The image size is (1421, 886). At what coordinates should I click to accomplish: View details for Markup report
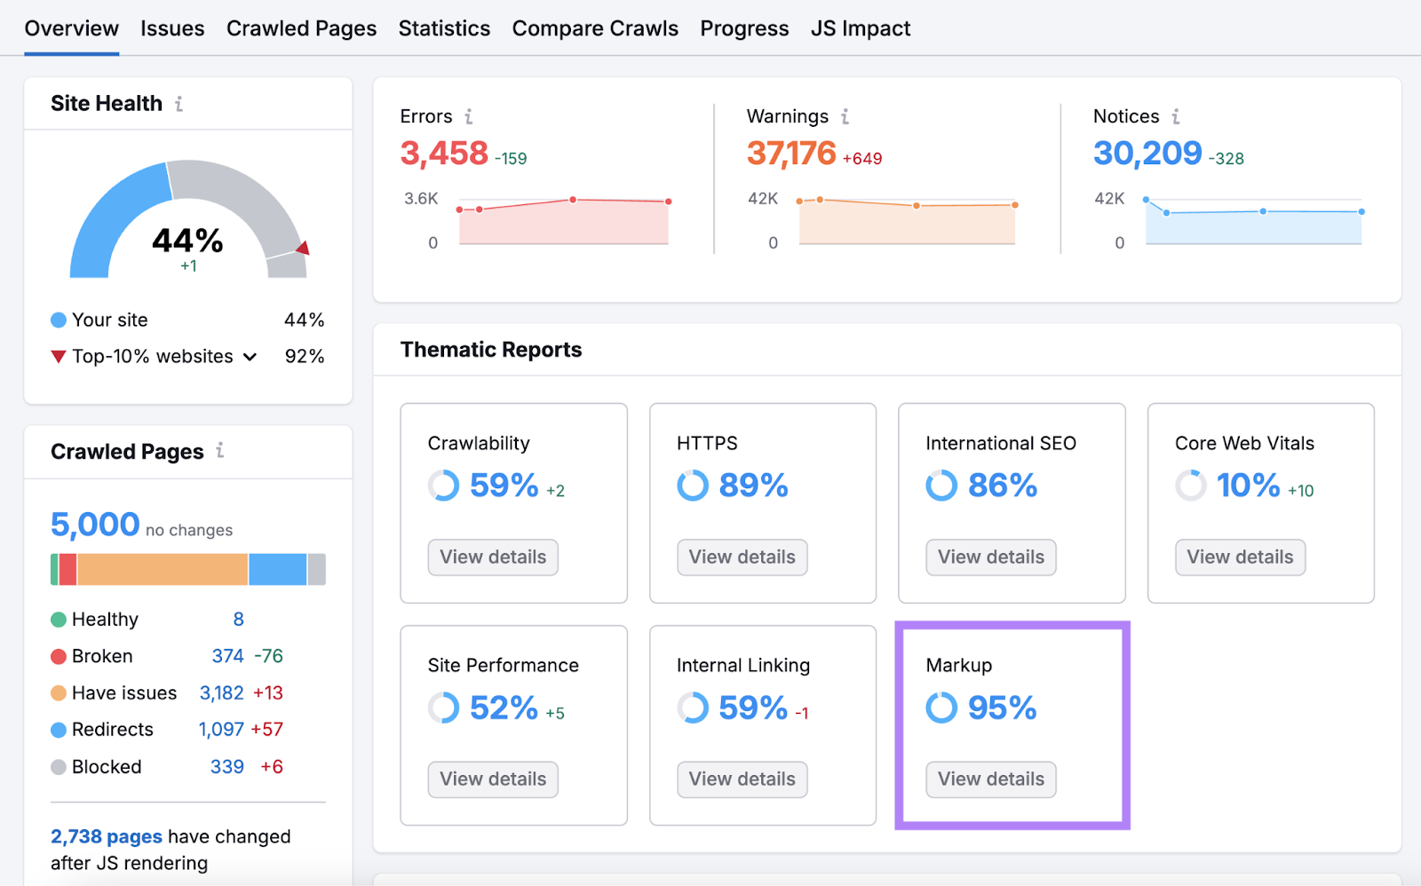click(990, 779)
